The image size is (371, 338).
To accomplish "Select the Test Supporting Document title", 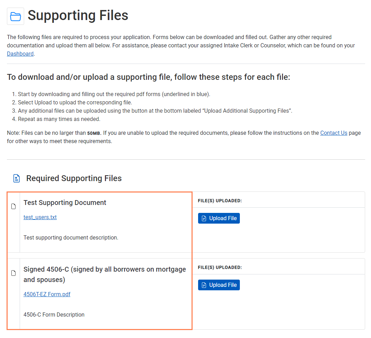I will click(x=65, y=203).
